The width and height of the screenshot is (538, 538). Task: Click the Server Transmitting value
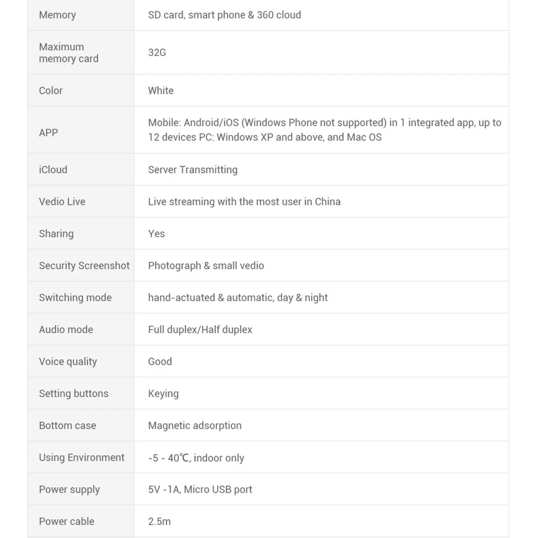pos(193,170)
